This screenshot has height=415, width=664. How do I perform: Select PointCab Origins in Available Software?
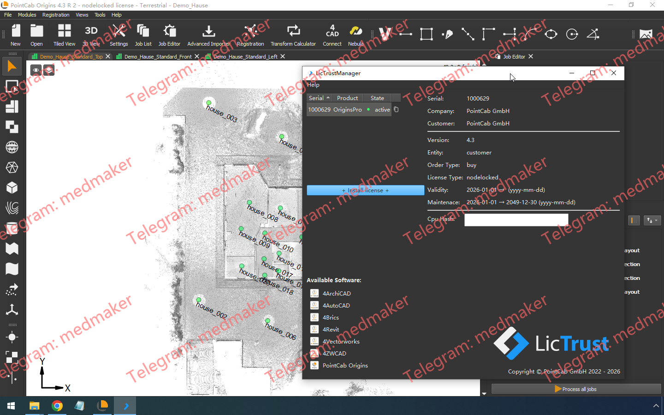pyautogui.click(x=345, y=366)
